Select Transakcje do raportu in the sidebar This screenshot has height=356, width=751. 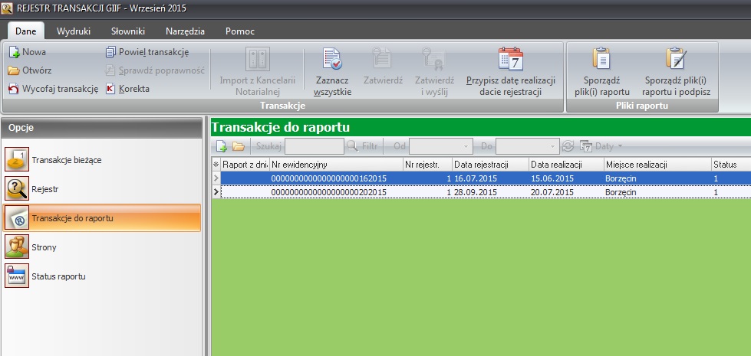tap(101, 218)
